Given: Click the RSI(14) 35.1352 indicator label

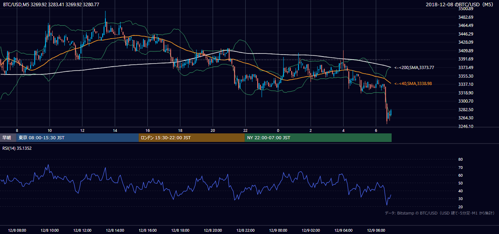Looking at the screenshot, I should [x=17, y=148].
